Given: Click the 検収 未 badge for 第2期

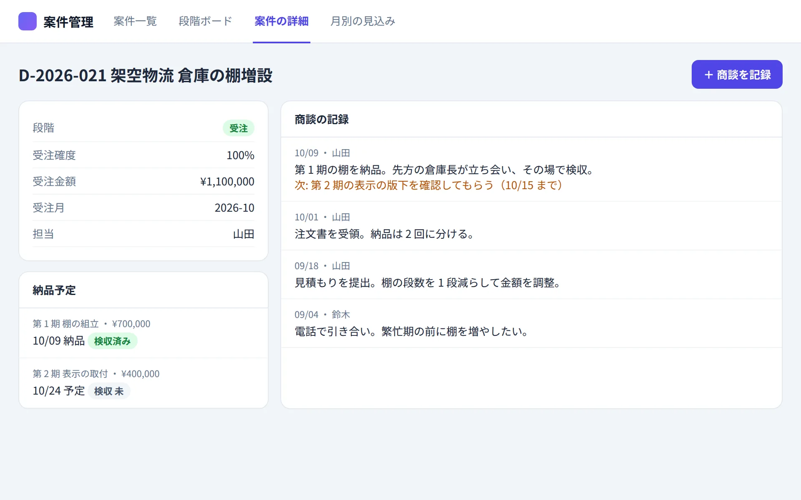Looking at the screenshot, I should click(x=109, y=391).
